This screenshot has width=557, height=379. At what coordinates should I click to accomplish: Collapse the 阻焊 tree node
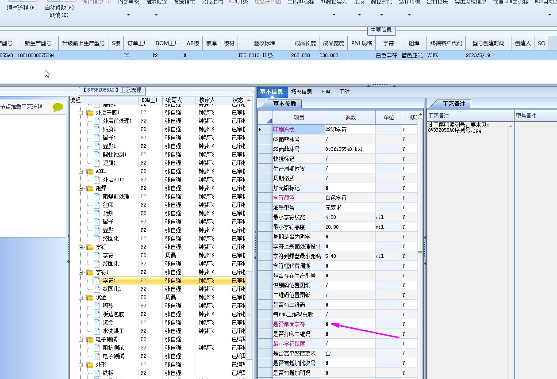81,188
